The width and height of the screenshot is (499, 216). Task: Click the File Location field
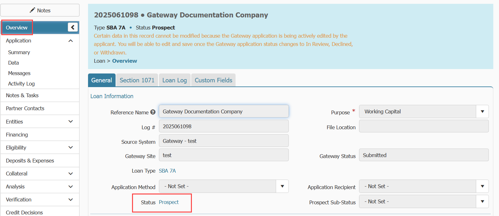tap(424, 126)
